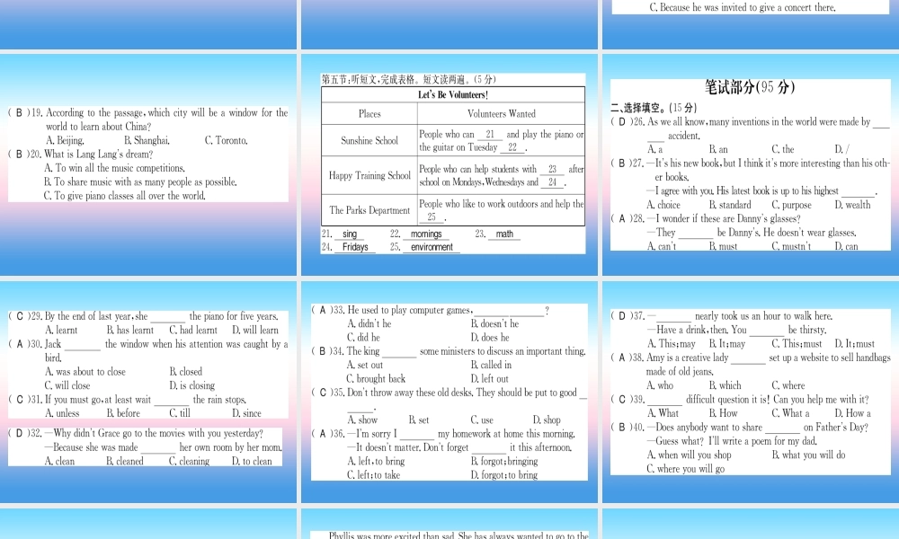The height and width of the screenshot is (539, 899).
Task: Click option 'D. is closing' in question 30
Action: 192,385
